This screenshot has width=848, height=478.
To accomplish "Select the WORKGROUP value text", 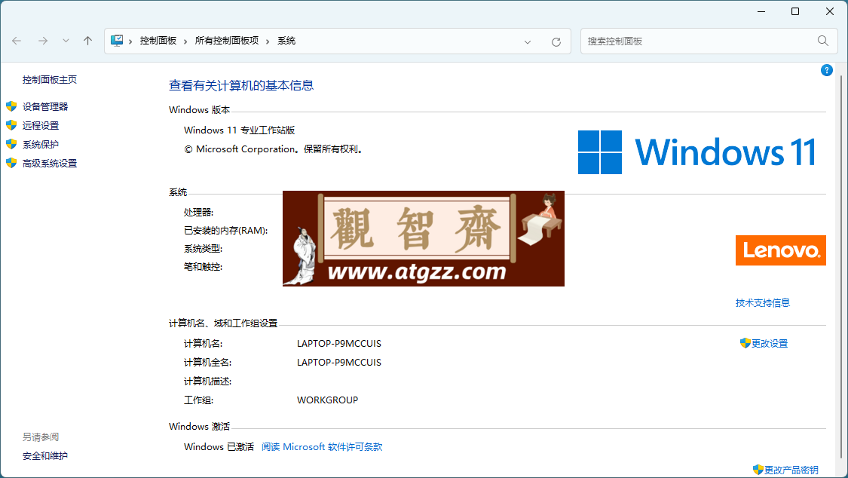I will point(327,400).
